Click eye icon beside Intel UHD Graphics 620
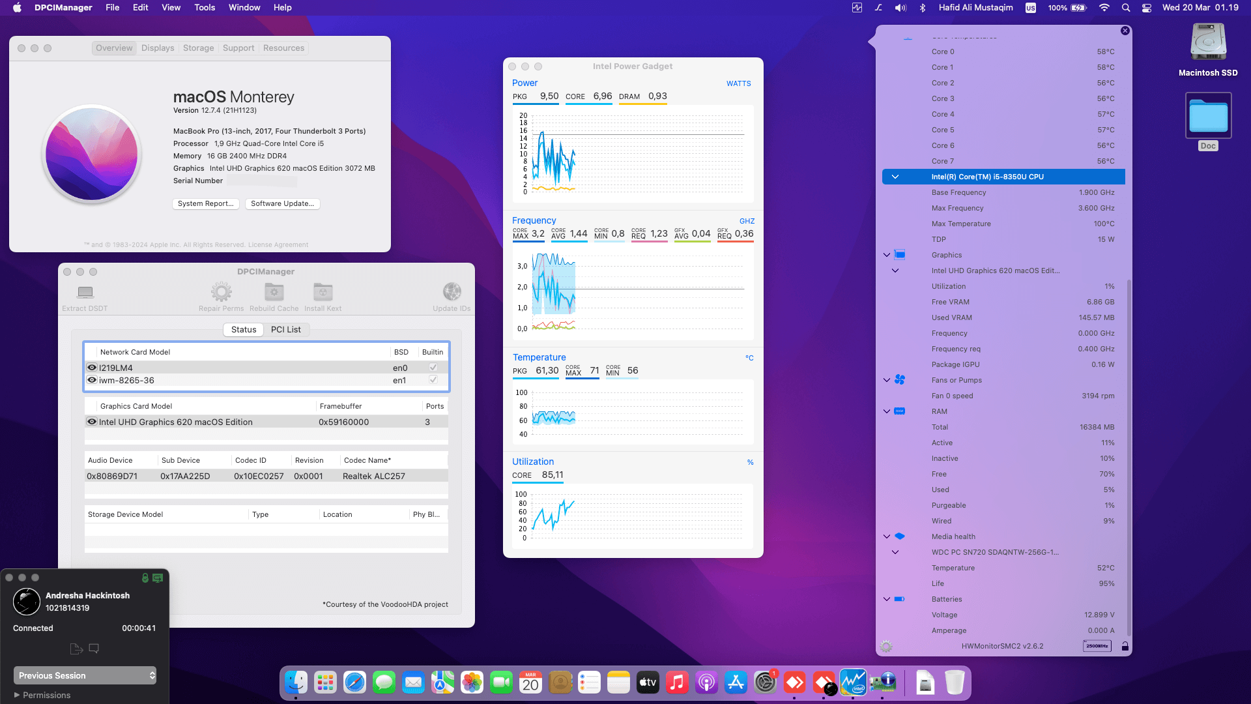 coord(92,422)
